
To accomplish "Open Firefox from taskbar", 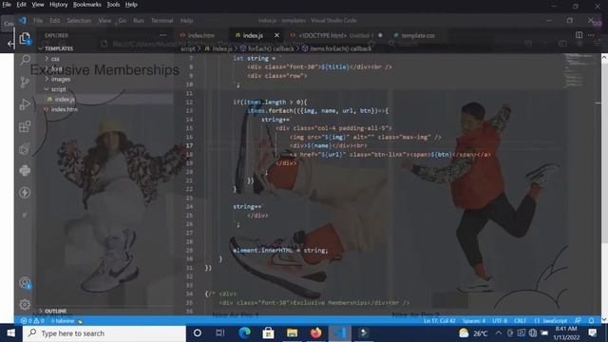I will coord(316,333).
